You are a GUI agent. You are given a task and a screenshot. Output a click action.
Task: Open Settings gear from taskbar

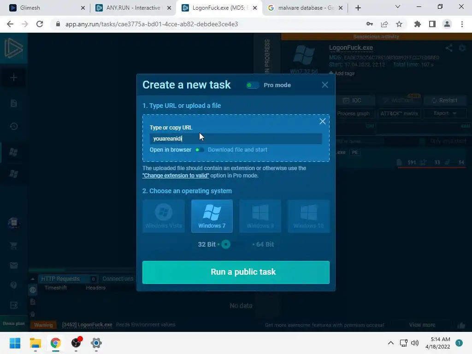click(96, 343)
